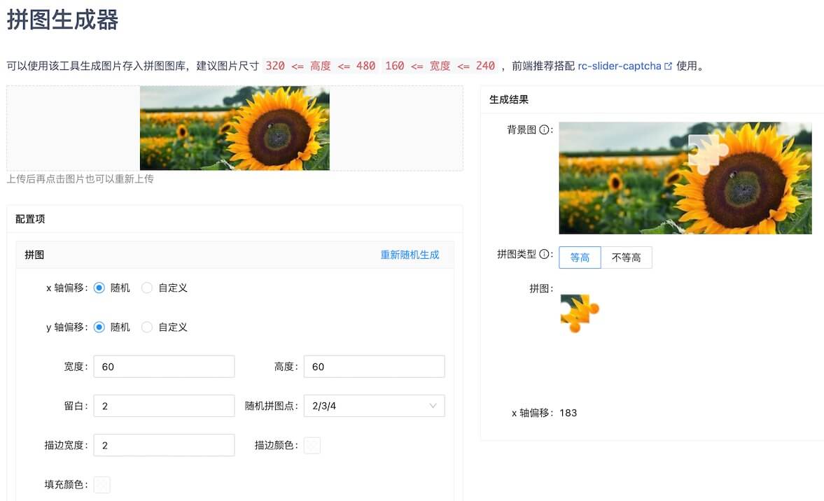The width and height of the screenshot is (824, 501).
Task: Open the 填充颜色 color picker
Action: 102,484
